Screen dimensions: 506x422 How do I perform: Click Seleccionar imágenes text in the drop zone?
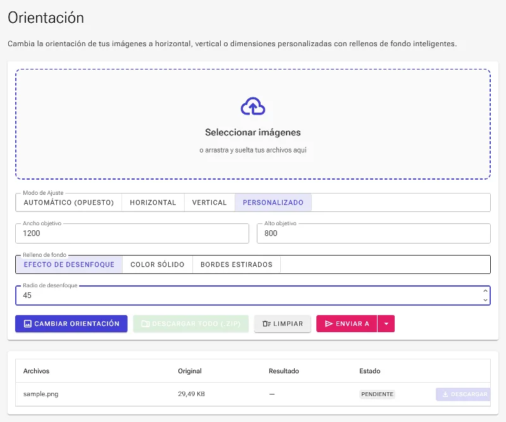click(253, 132)
